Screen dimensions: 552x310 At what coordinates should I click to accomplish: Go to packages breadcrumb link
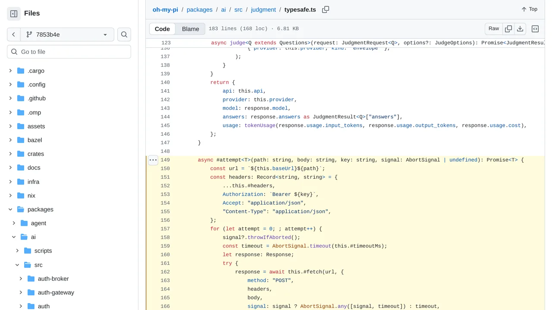pyautogui.click(x=200, y=9)
